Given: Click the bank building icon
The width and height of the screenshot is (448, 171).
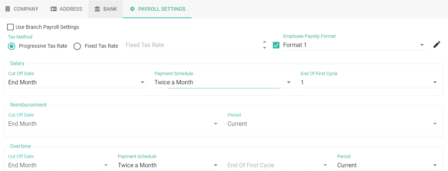Looking at the screenshot, I should point(97,9).
